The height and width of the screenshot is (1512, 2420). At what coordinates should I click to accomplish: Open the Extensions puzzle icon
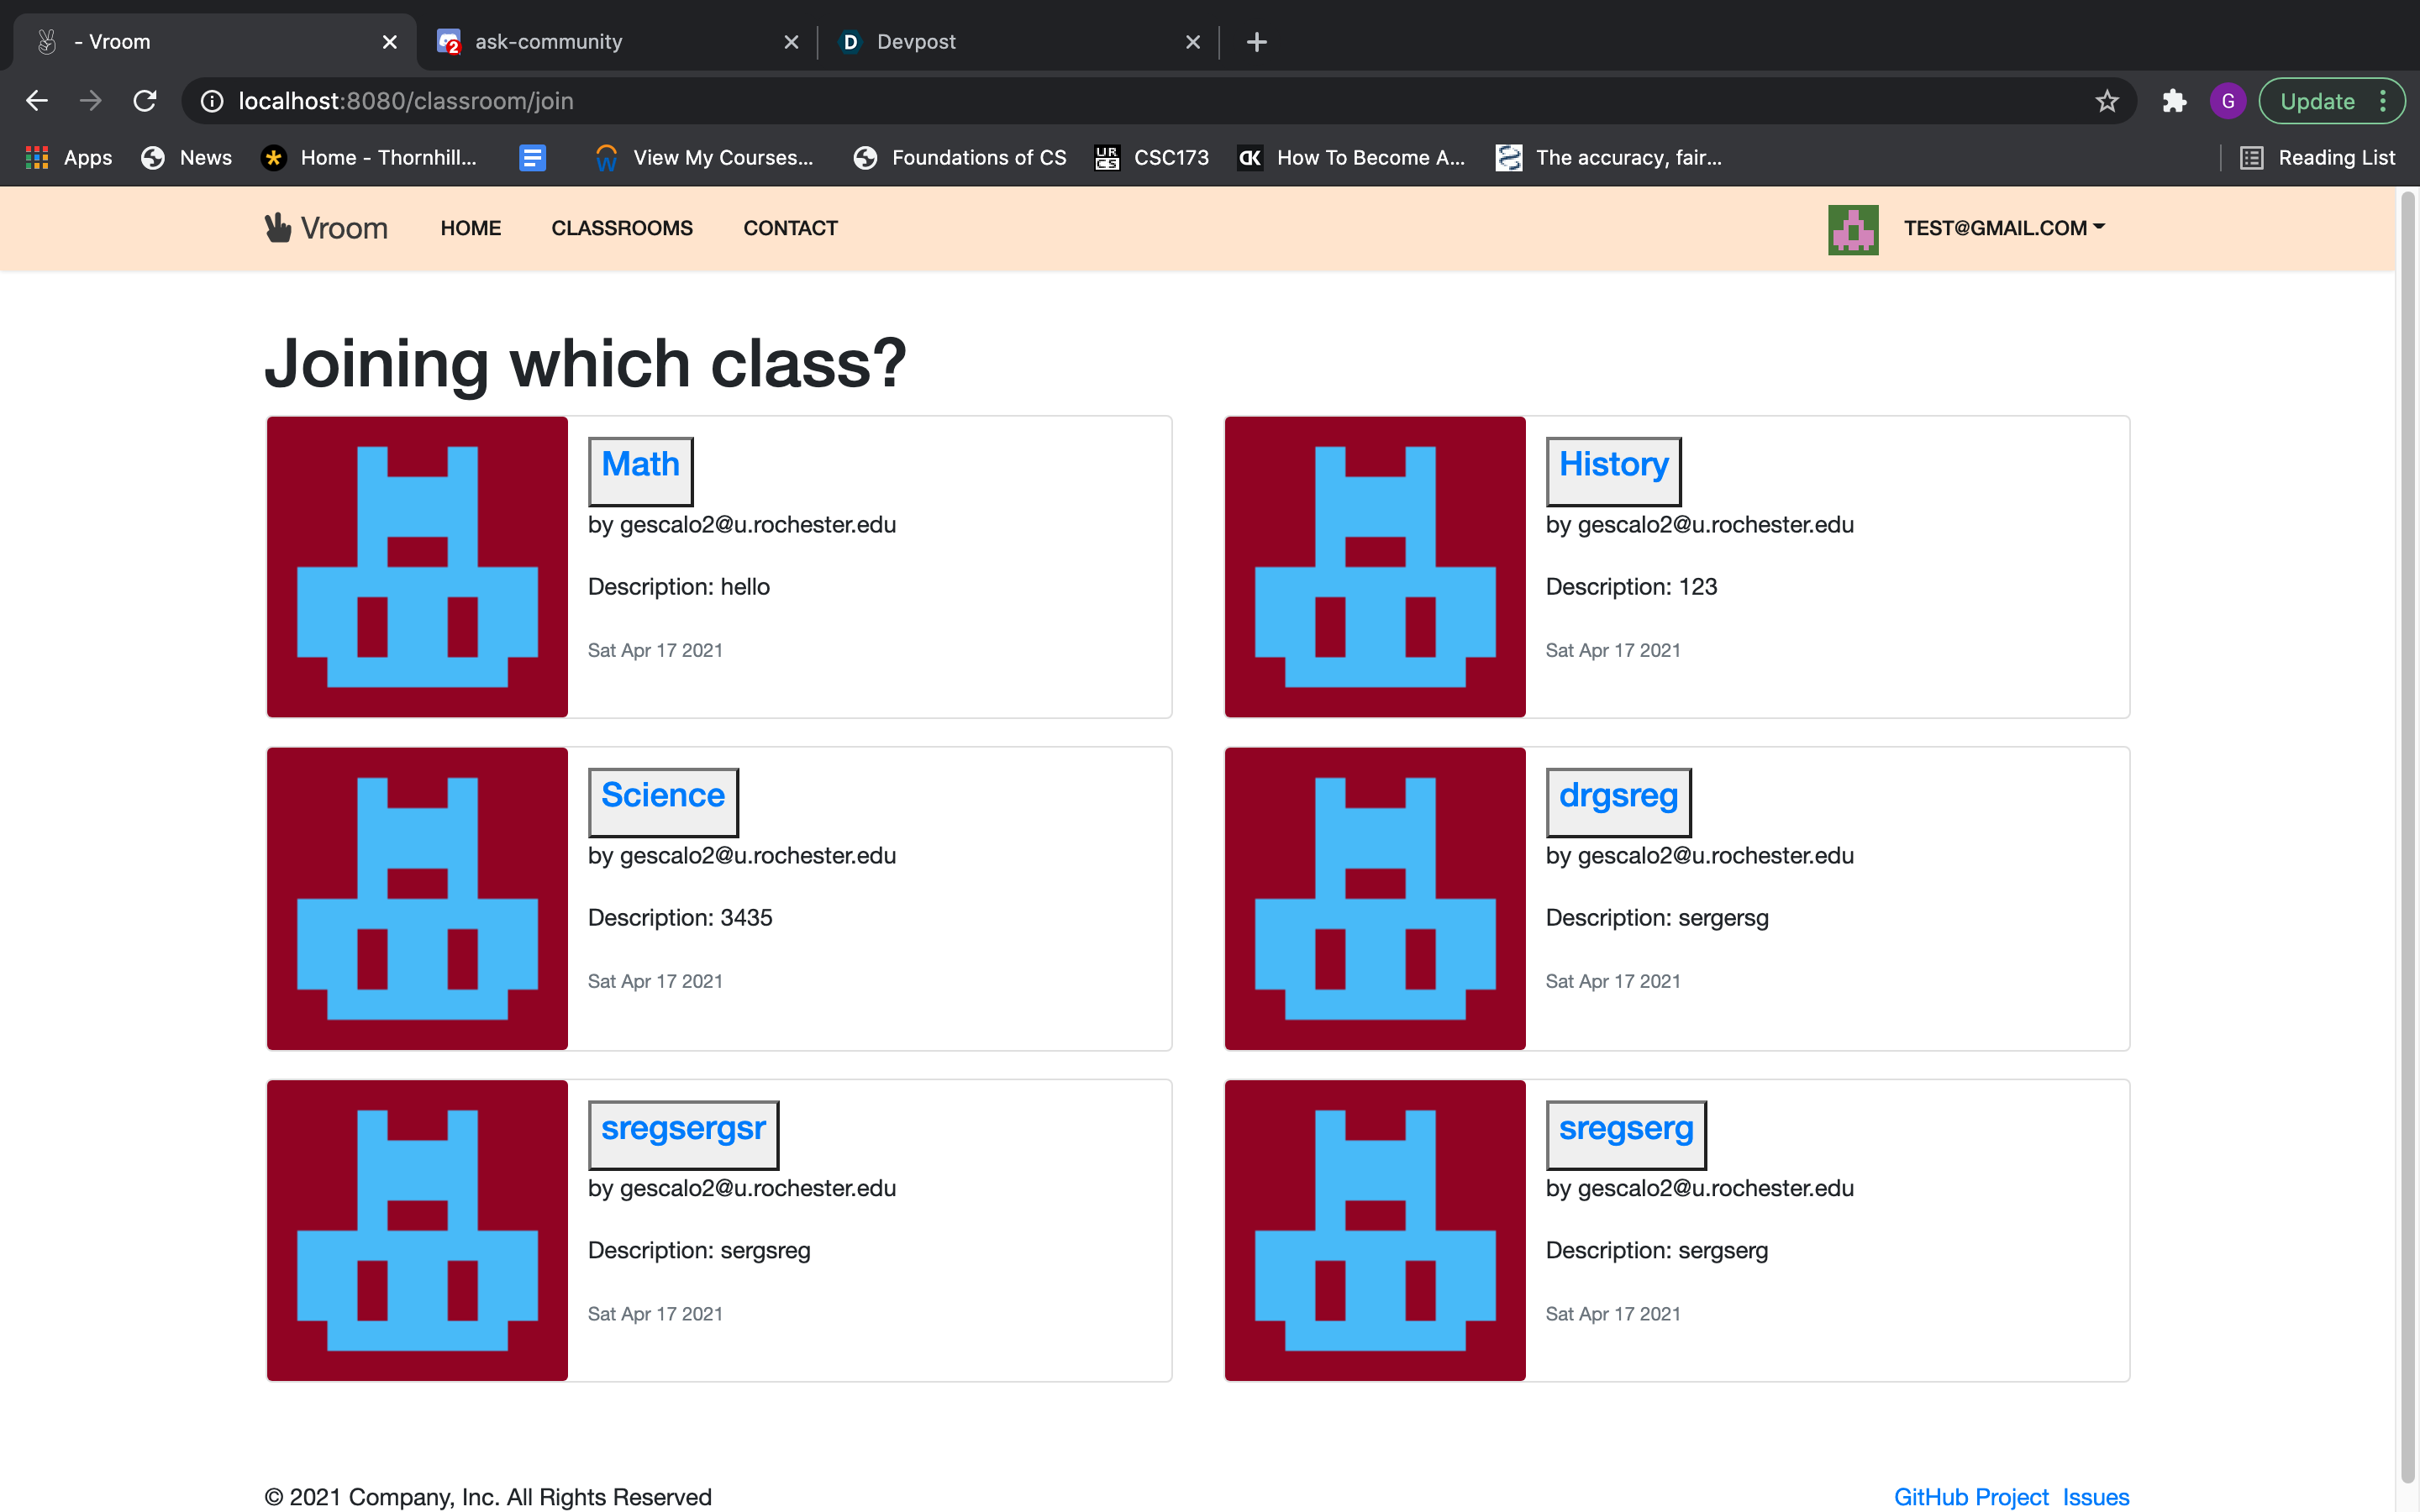[2174, 101]
